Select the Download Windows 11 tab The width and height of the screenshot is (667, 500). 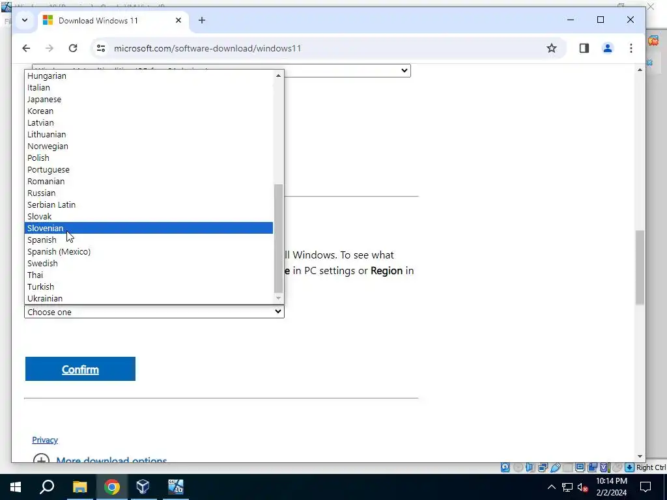113,20
